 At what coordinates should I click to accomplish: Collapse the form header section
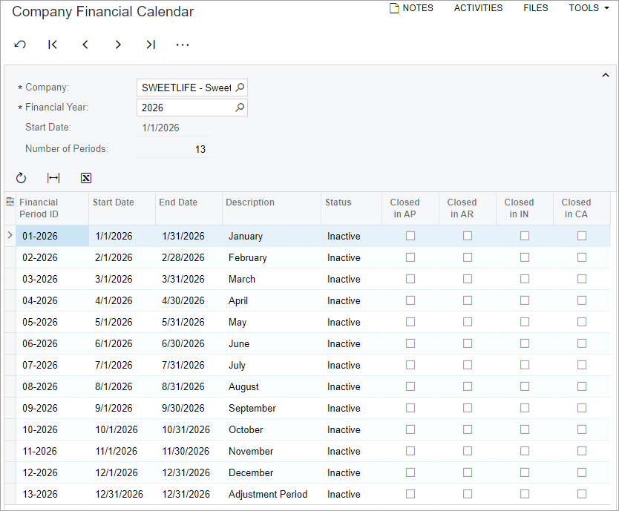pos(606,75)
